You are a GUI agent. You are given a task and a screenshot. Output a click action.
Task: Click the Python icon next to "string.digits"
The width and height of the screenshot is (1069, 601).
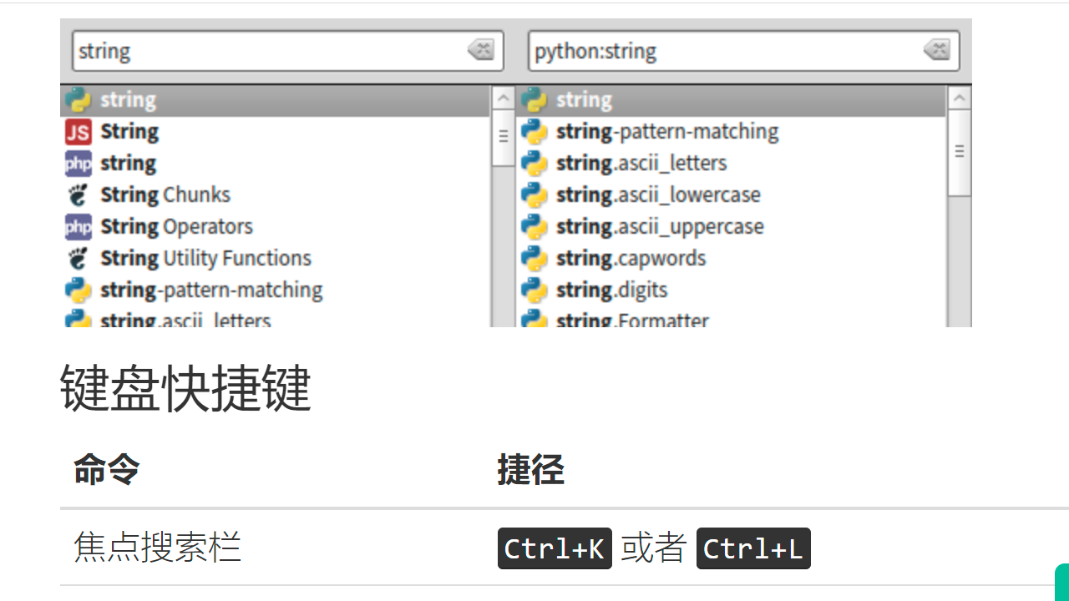pyautogui.click(x=534, y=290)
